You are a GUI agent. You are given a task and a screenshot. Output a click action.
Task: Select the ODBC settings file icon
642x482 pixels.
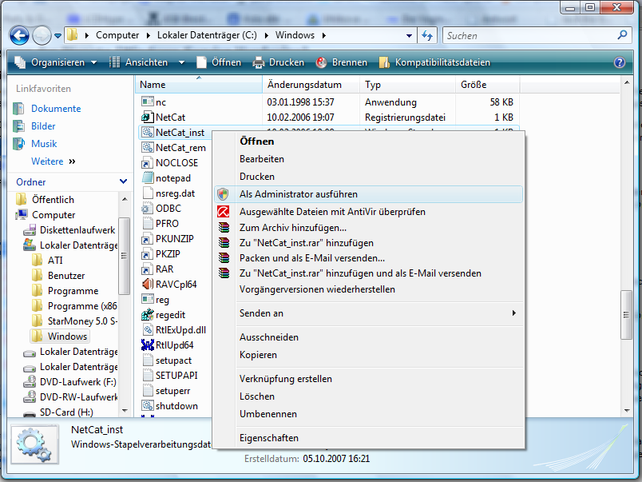(148, 208)
